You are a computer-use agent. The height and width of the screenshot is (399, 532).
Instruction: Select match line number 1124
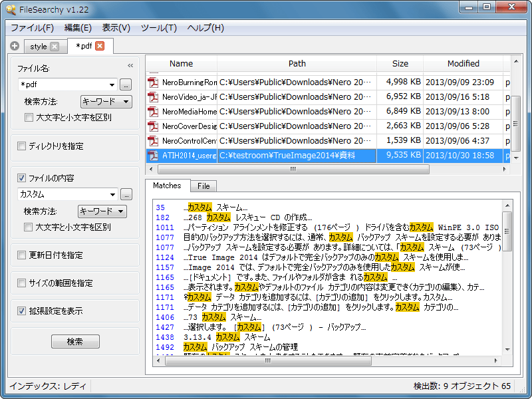(x=164, y=257)
